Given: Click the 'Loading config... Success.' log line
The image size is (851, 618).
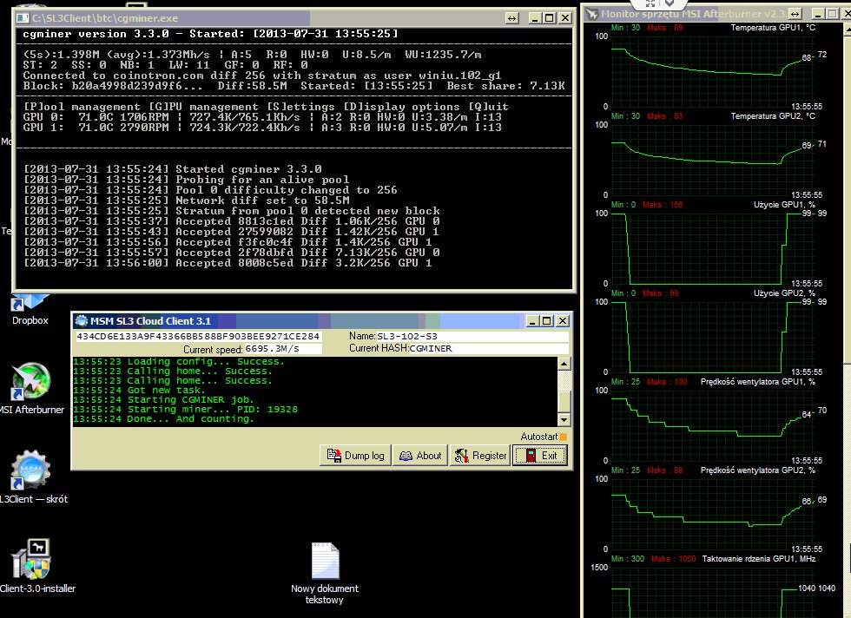Looking at the screenshot, I should (x=179, y=361).
